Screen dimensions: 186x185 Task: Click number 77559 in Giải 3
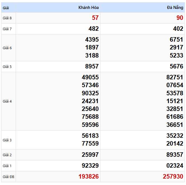(90, 144)
